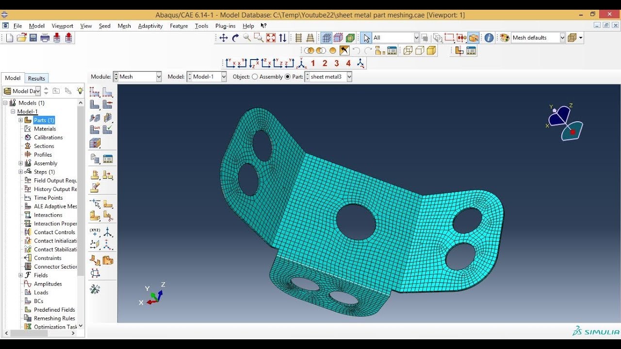This screenshot has height=349, width=621.
Task: Click the Seed Edges tool
Action: 108,92
